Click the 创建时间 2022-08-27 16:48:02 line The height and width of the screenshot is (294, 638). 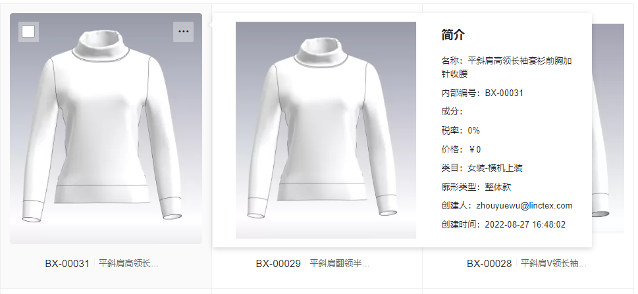point(503,224)
